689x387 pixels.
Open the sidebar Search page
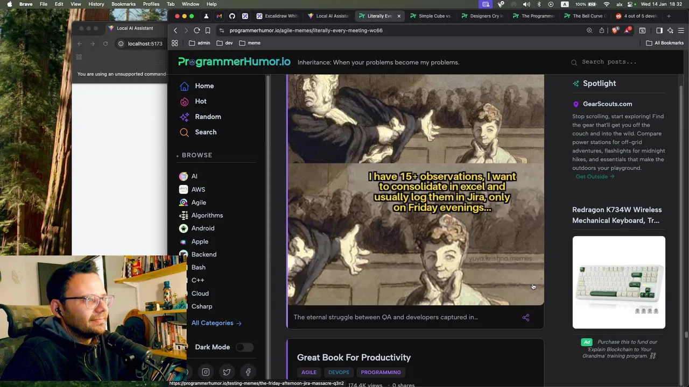198,132
